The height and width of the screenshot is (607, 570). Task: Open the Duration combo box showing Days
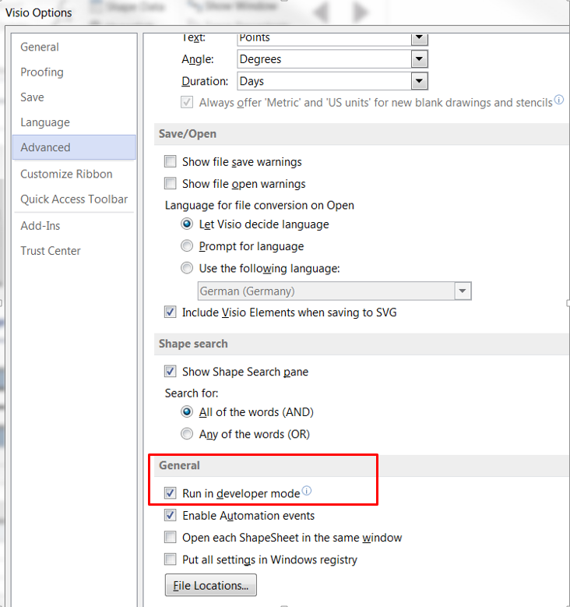(x=332, y=81)
